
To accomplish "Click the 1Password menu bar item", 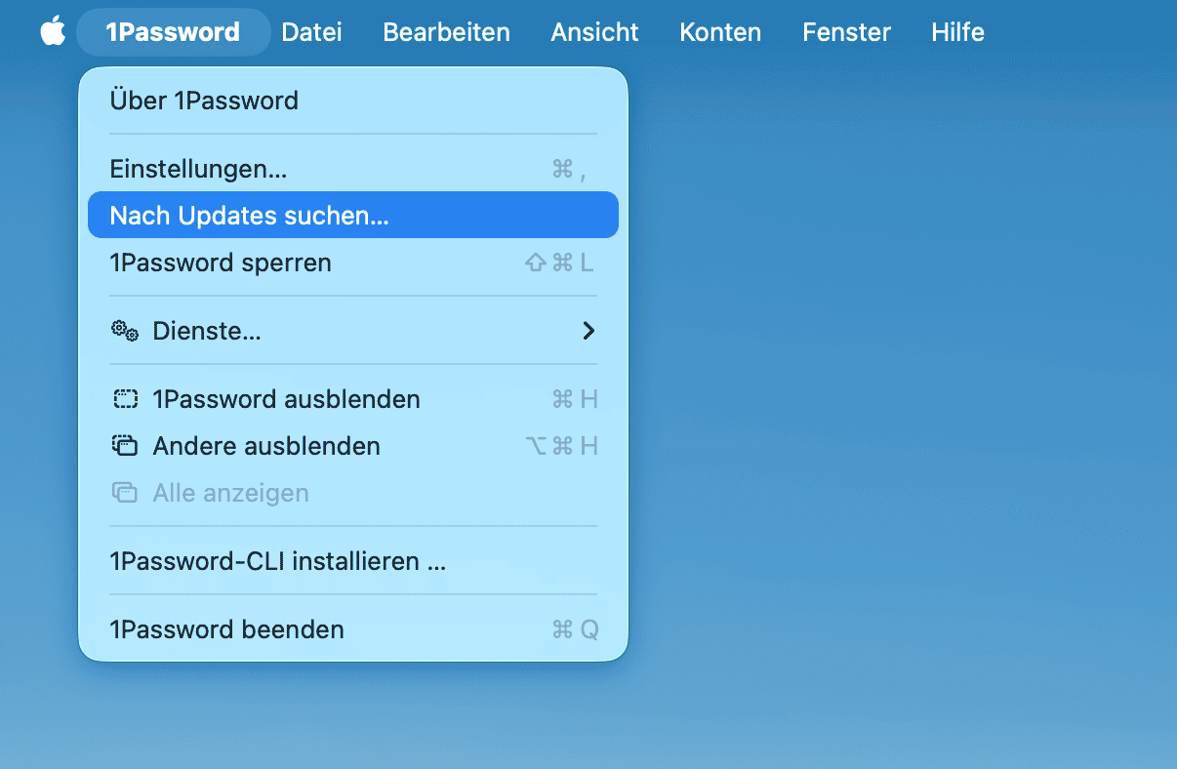I will click(x=173, y=31).
